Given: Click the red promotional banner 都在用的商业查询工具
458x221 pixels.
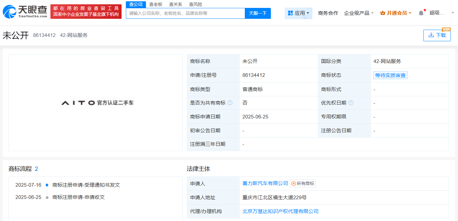Looking at the screenshot, I should (86, 12).
